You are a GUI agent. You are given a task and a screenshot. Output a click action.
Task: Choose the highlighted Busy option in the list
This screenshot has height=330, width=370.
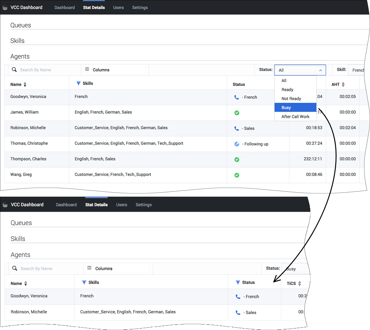tap(286, 107)
